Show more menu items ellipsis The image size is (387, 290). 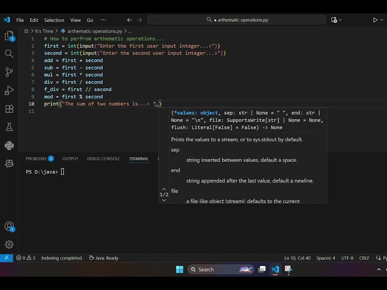103,20
